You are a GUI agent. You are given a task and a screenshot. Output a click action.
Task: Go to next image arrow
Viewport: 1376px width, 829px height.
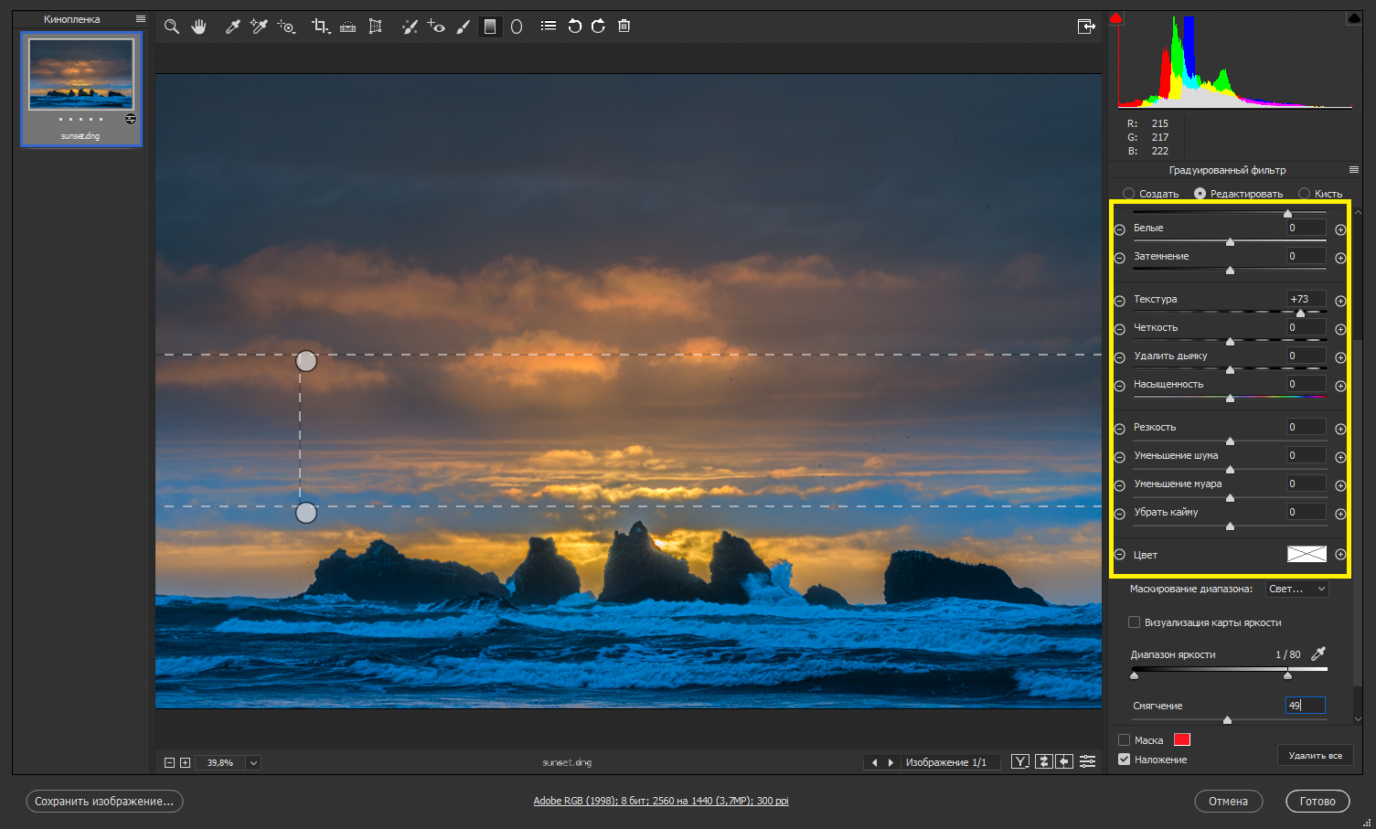pos(891,762)
